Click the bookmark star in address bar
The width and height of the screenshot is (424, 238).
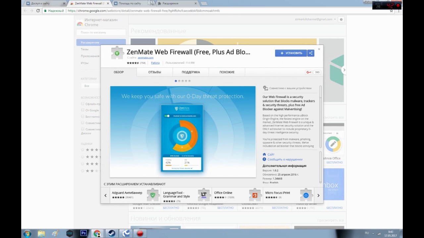click(392, 11)
